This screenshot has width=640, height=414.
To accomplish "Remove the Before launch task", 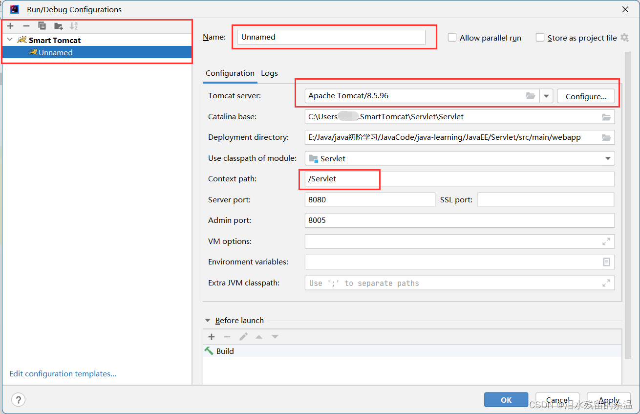I will (227, 337).
